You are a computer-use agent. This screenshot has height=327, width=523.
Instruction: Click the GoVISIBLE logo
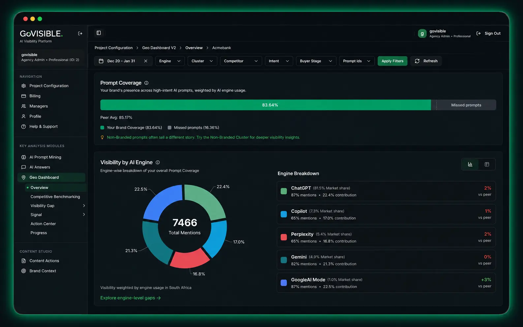[x=41, y=34]
